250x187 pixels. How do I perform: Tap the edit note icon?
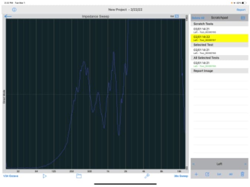[x=207, y=174]
